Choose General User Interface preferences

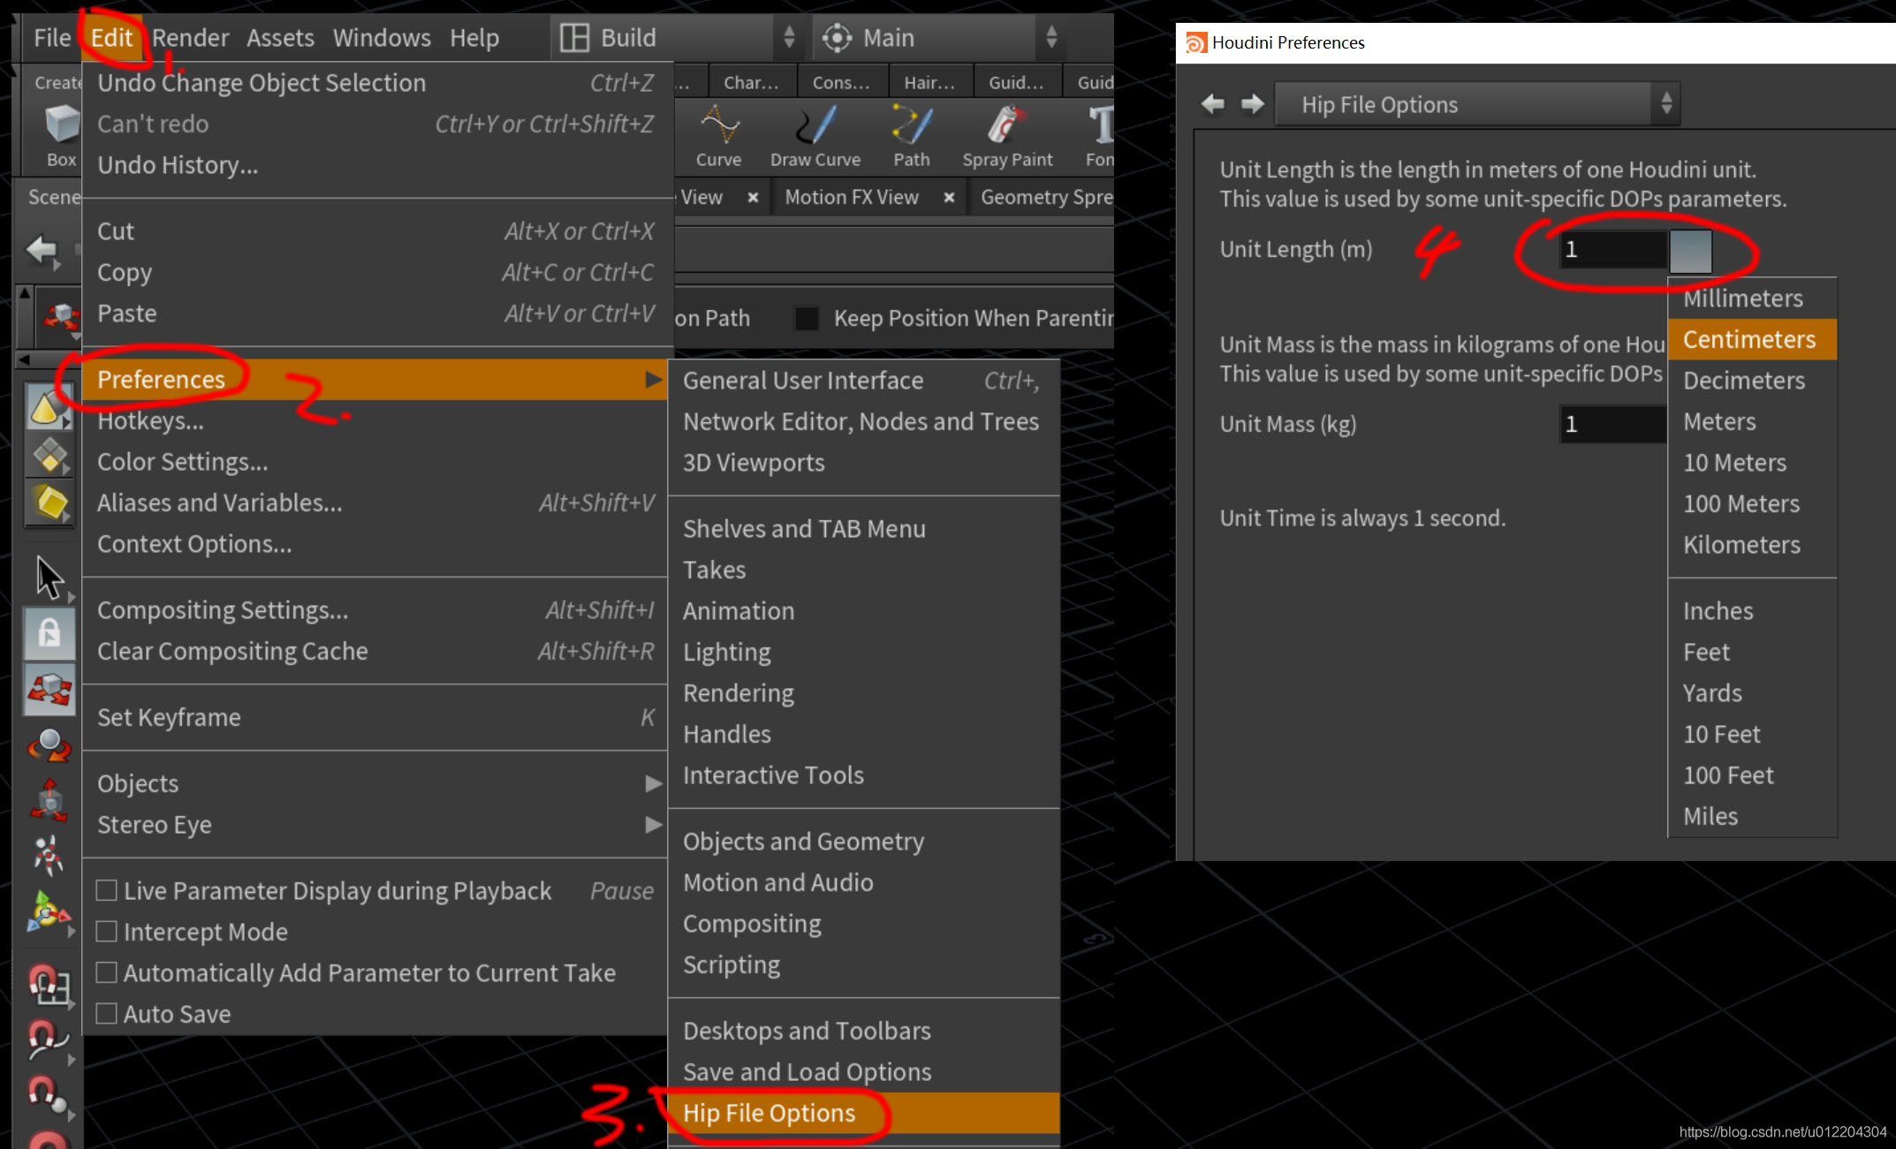coord(864,381)
